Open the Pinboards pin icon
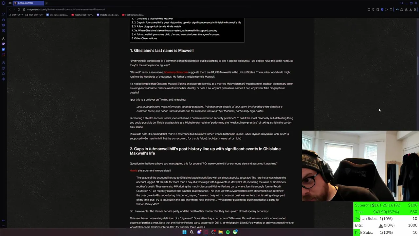This screenshot has width=419, height=236. [x=373, y=10]
